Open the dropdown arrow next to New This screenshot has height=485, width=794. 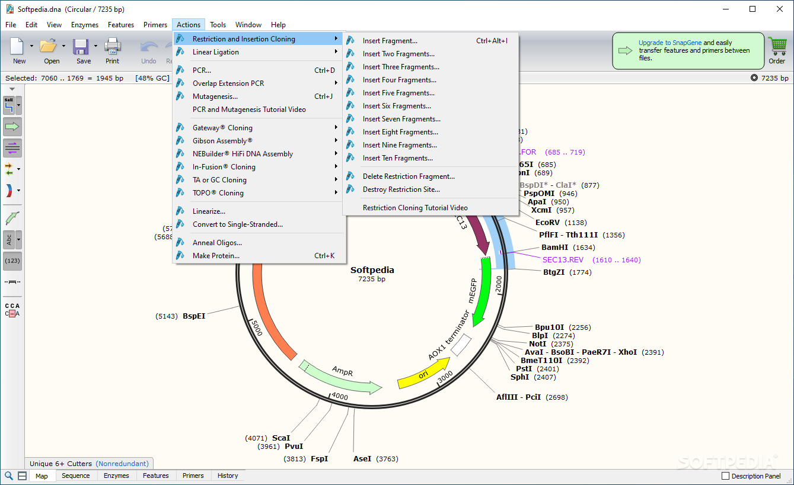click(x=31, y=46)
